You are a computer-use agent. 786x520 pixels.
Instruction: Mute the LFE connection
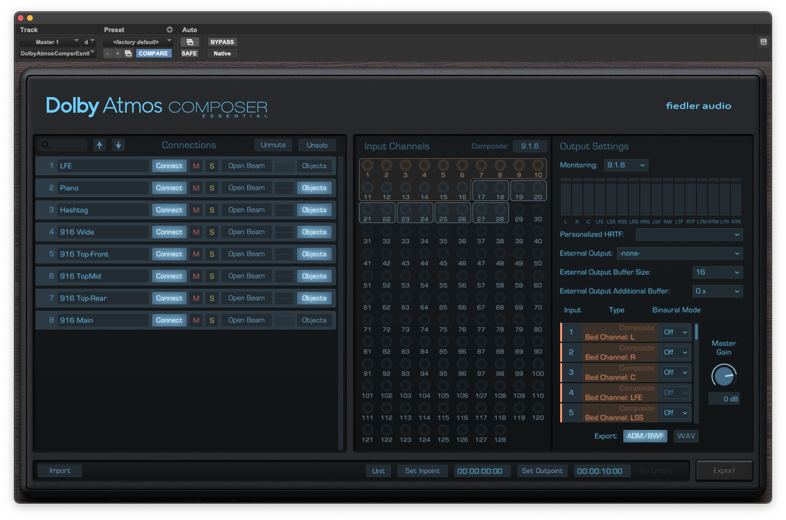[x=196, y=166]
